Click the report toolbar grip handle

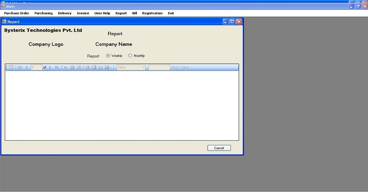coord(6,67)
